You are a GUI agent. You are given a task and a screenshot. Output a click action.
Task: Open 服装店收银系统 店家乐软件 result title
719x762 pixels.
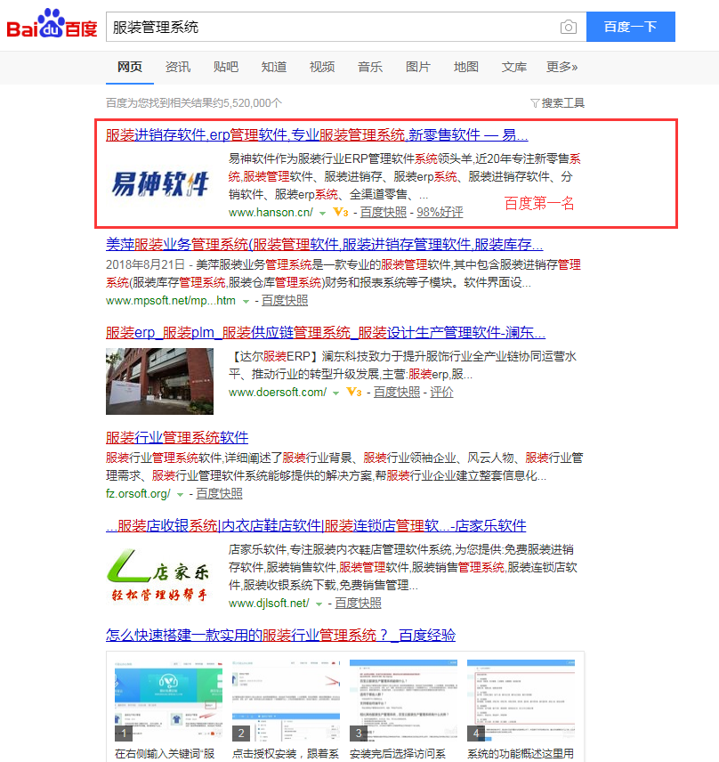click(x=316, y=525)
